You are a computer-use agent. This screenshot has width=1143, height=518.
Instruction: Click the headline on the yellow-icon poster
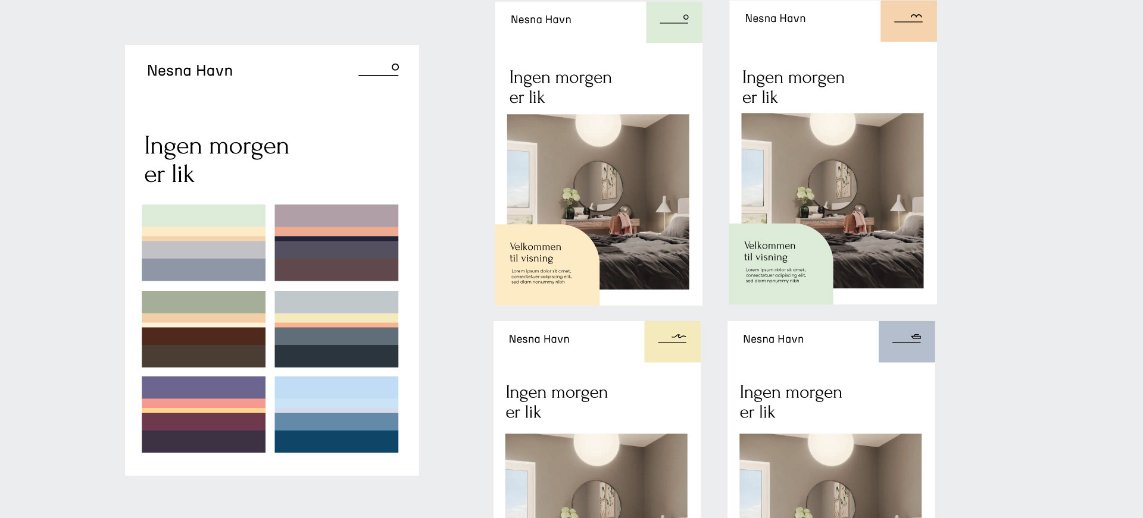tap(557, 402)
